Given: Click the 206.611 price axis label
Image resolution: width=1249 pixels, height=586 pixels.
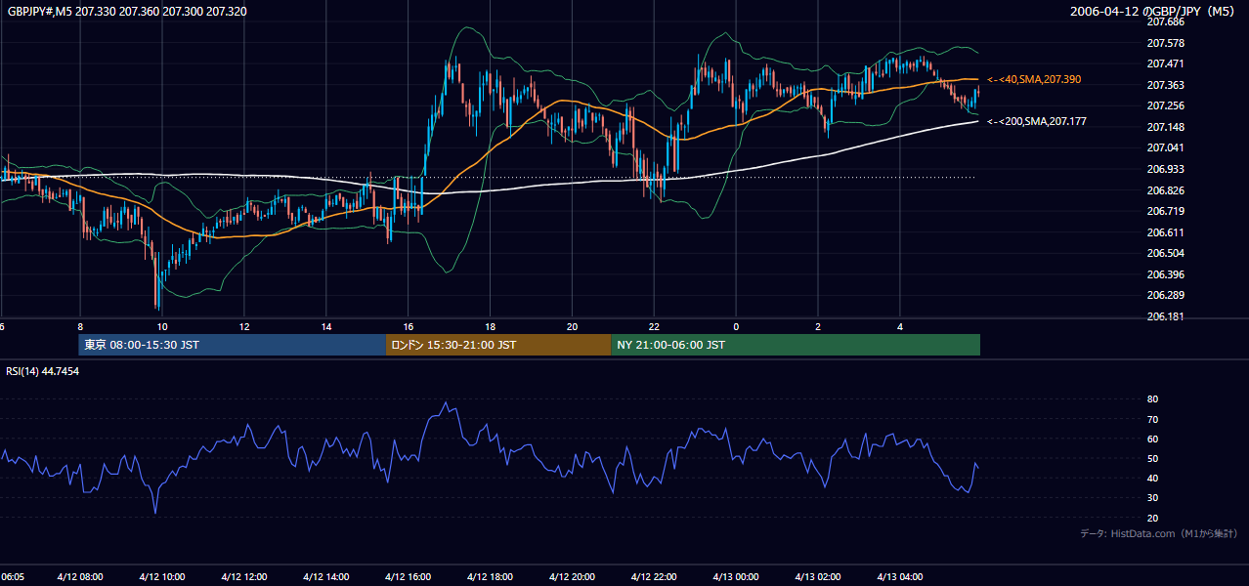Looking at the screenshot, I should tap(1165, 232).
